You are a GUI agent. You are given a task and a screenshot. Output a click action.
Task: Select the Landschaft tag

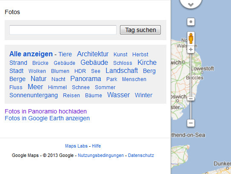pos(122,71)
